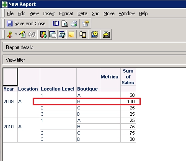186x161 pixels.
Task: Click the printer icon to print
Action: (x=74, y=23)
